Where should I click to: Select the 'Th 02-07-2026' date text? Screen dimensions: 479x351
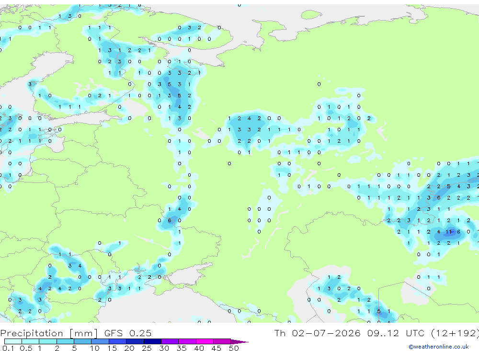point(317,333)
